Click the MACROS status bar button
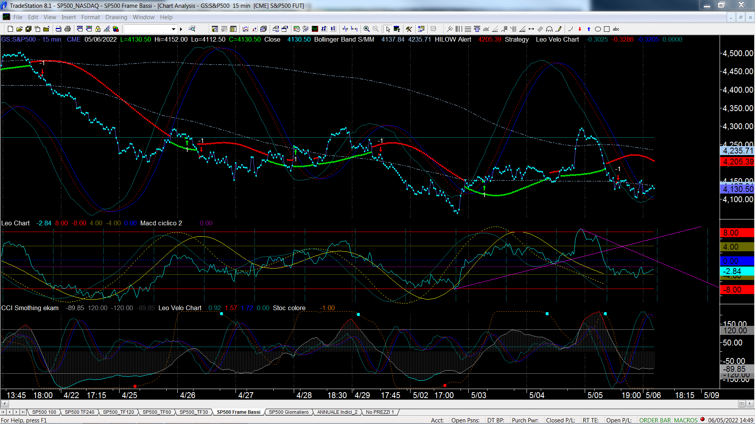Viewport: 755px width, 424px height. (686, 420)
